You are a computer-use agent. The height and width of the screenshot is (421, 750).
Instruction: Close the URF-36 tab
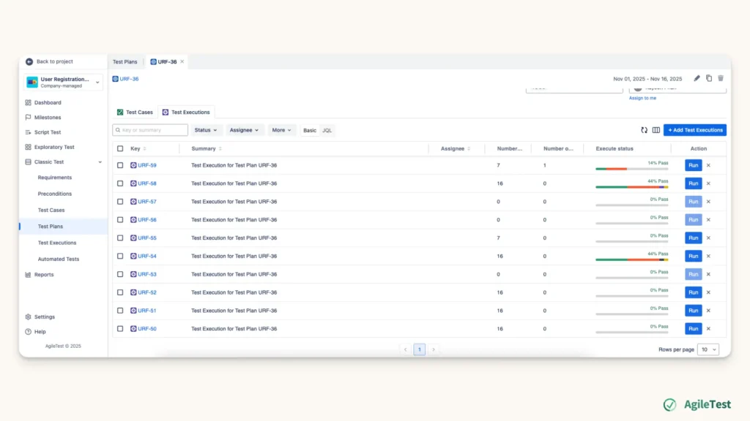(x=182, y=61)
